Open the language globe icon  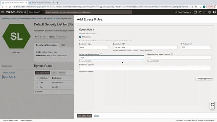[210, 12]
